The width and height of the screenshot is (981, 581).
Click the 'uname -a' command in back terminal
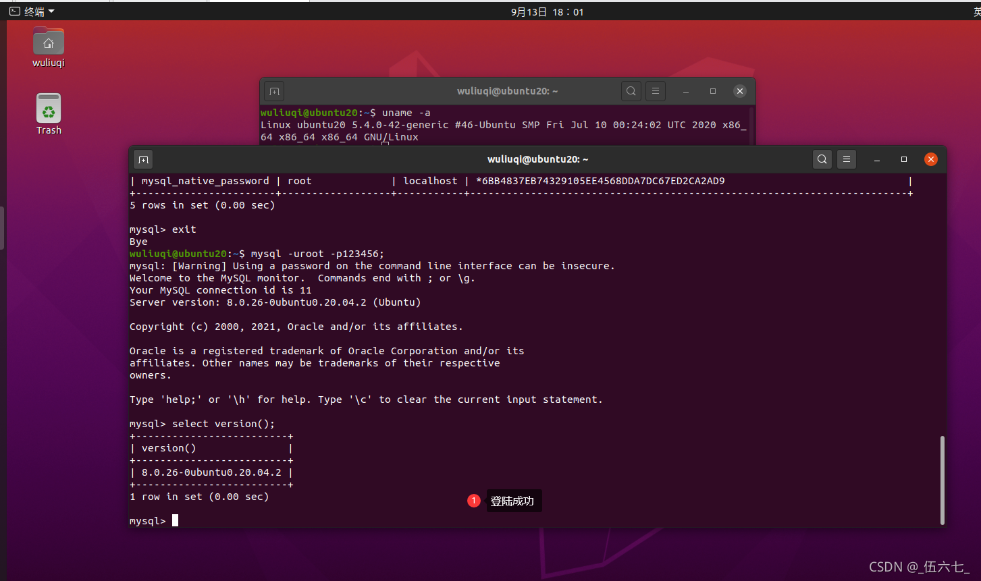(x=406, y=113)
